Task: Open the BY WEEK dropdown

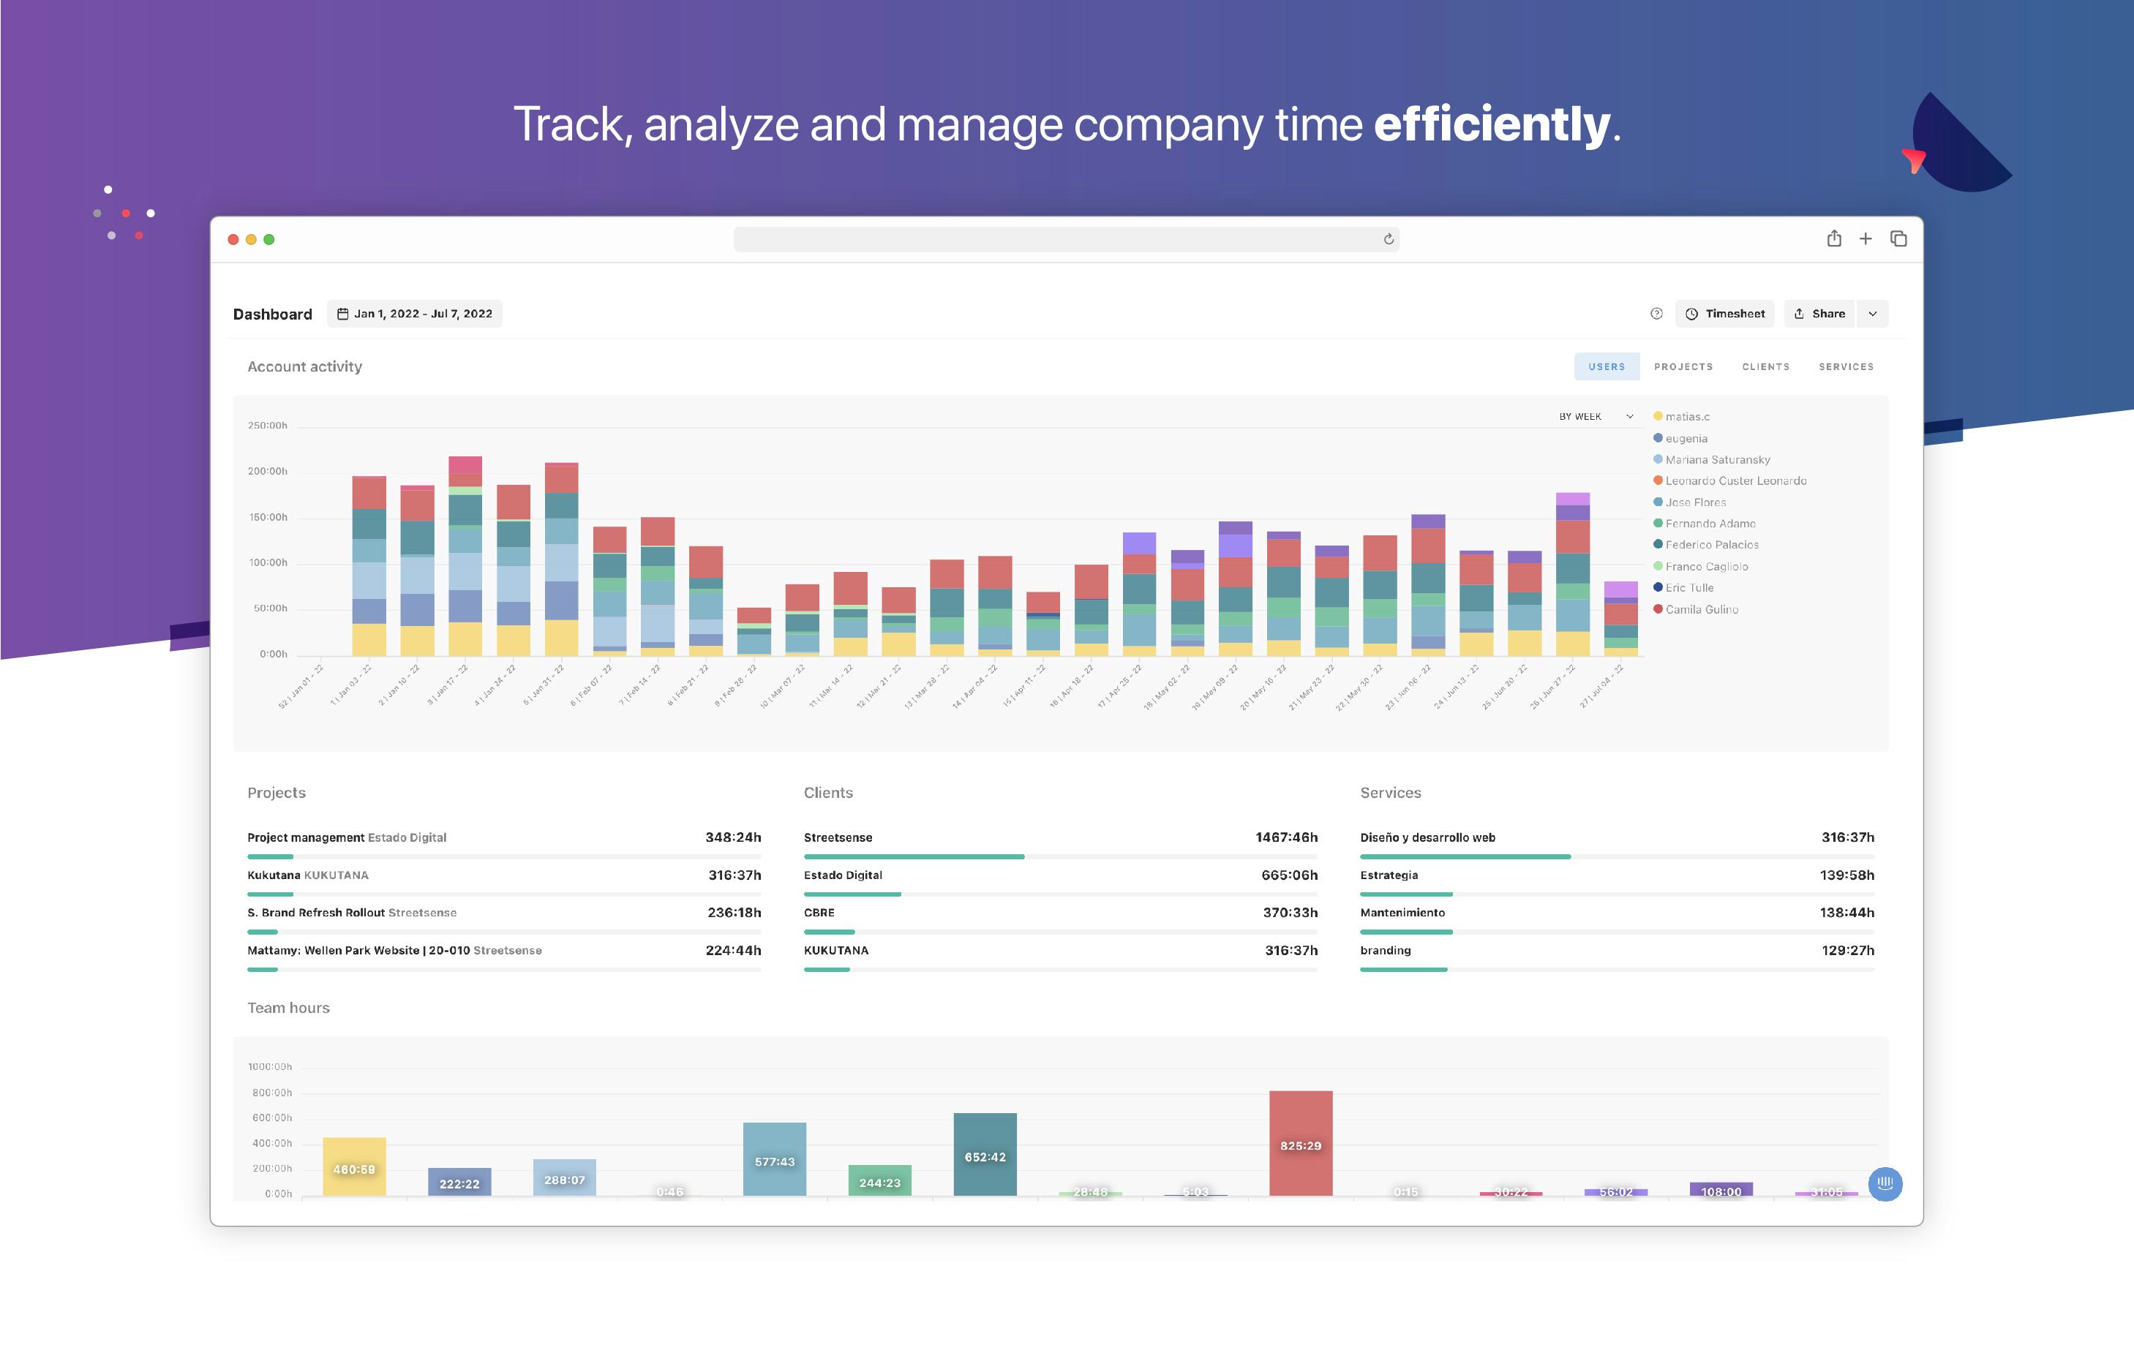Action: click(x=1593, y=416)
